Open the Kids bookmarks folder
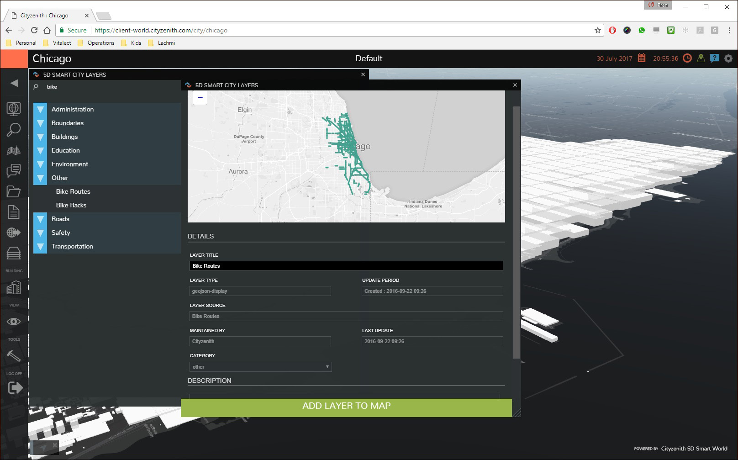Image resolution: width=738 pixels, height=460 pixels. tap(132, 43)
